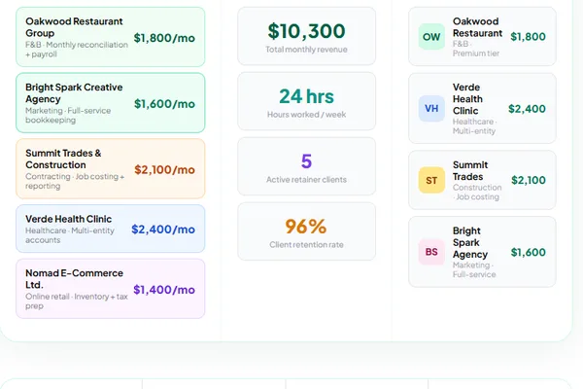Click the BS pink avatar badge
The height and width of the screenshot is (389, 583).
tap(431, 252)
